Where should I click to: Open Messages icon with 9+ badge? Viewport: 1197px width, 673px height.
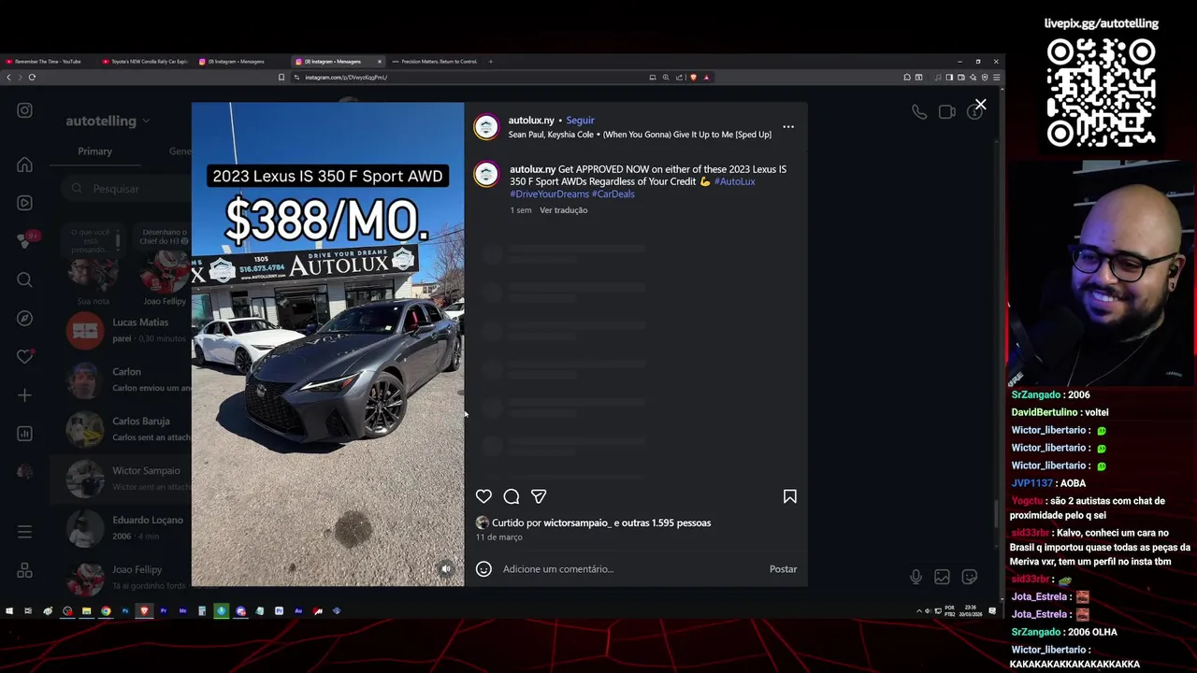pos(26,240)
